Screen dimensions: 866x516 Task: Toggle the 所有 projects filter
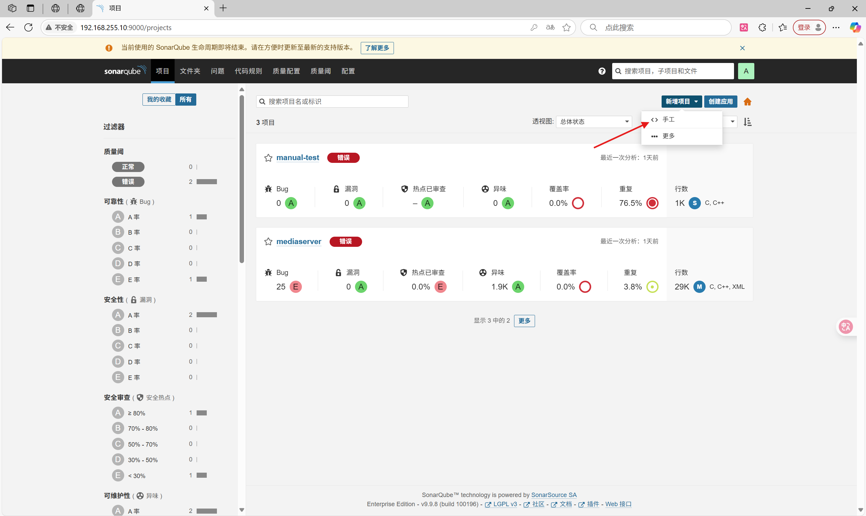pos(185,100)
